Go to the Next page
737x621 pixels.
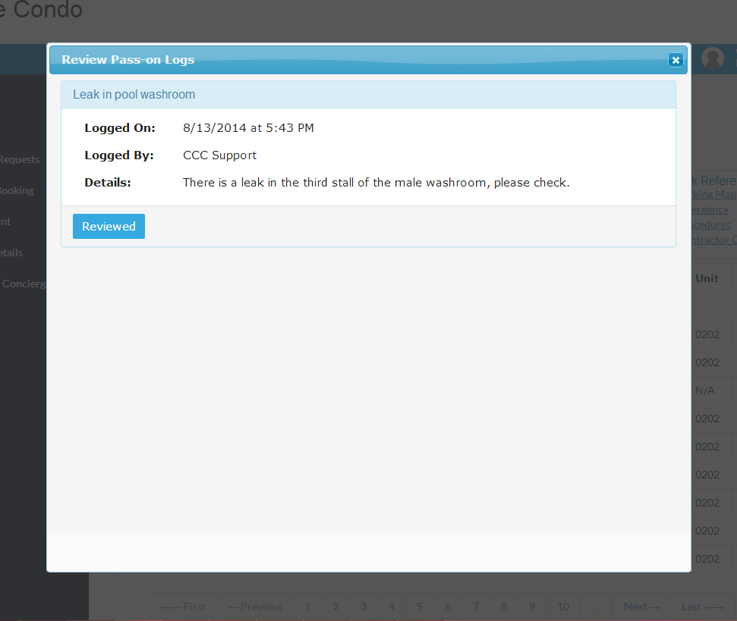641,607
